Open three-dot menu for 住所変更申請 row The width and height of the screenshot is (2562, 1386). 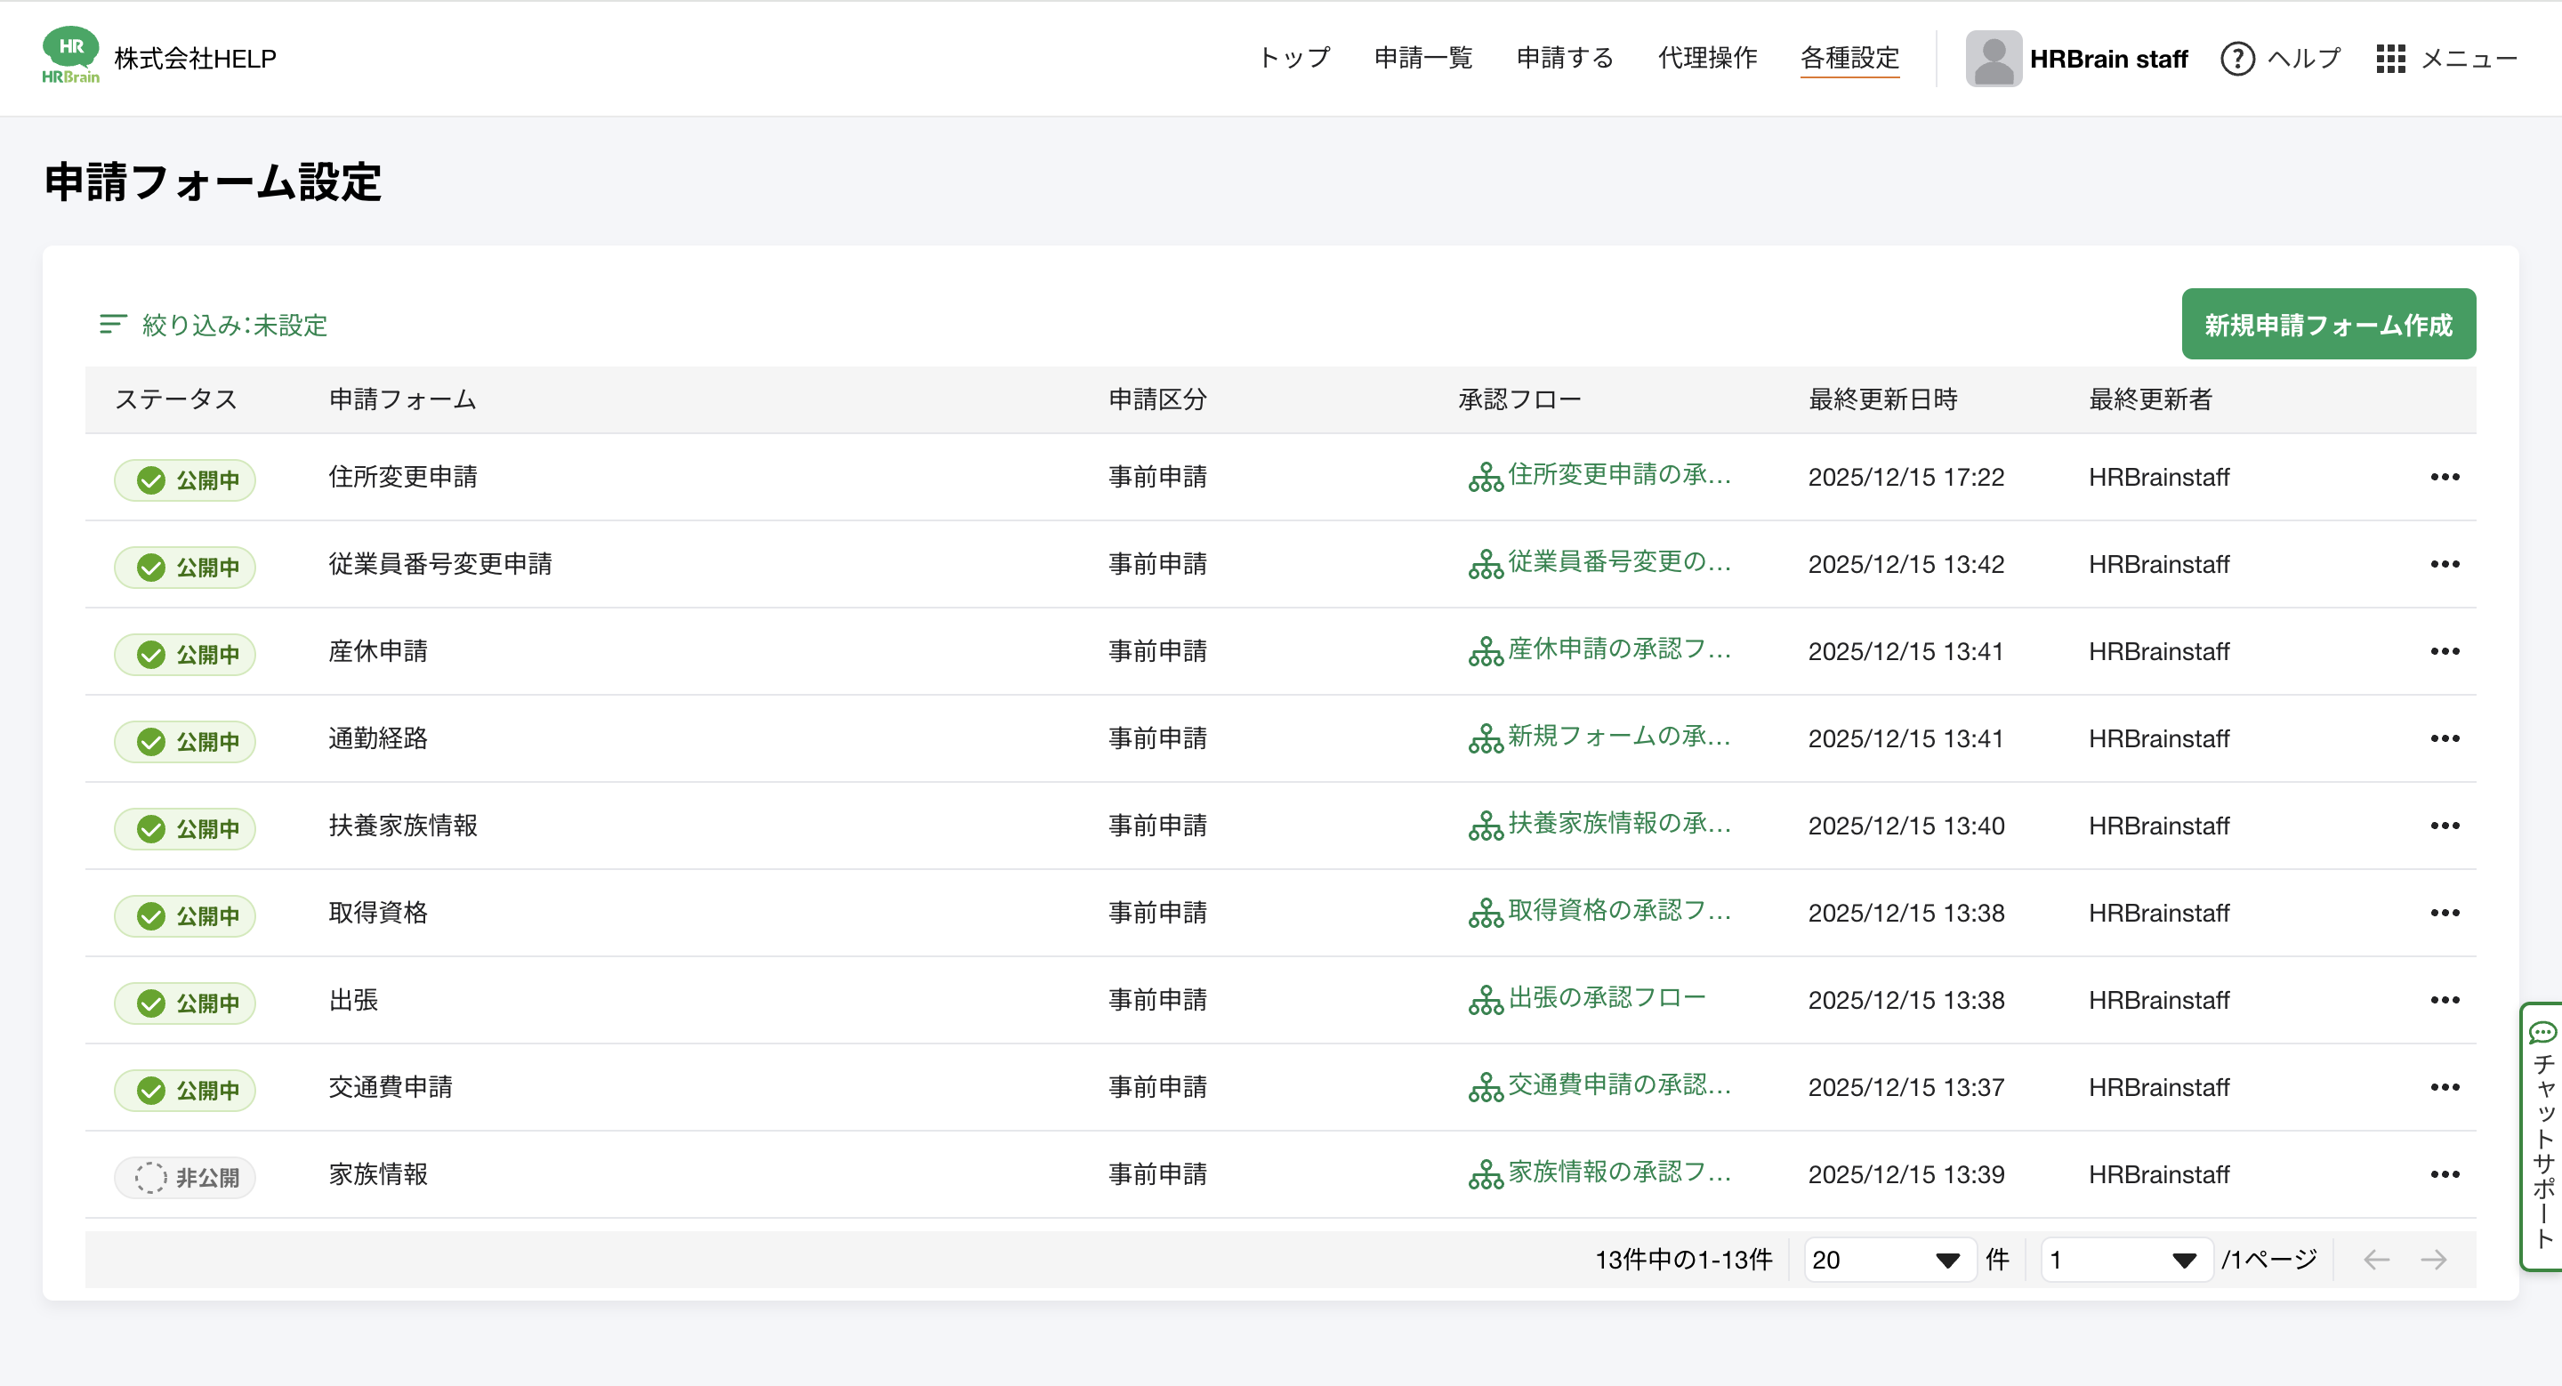click(2444, 477)
